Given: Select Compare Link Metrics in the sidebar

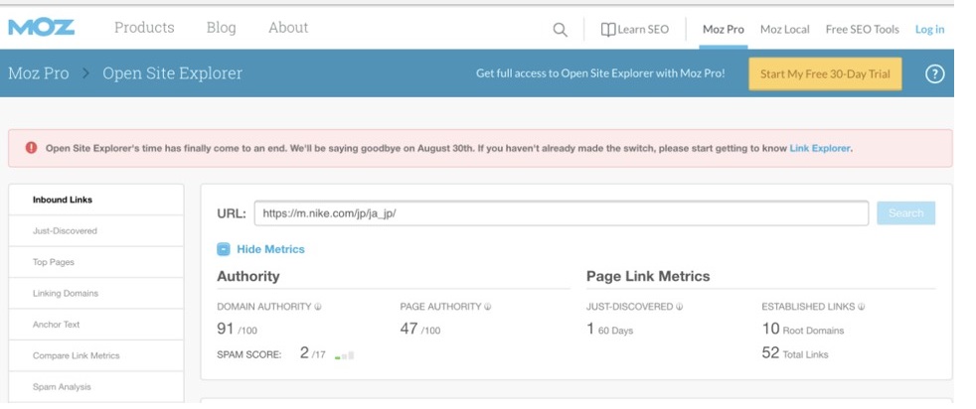Looking at the screenshot, I should pyautogui.click(x=96, y=355).
